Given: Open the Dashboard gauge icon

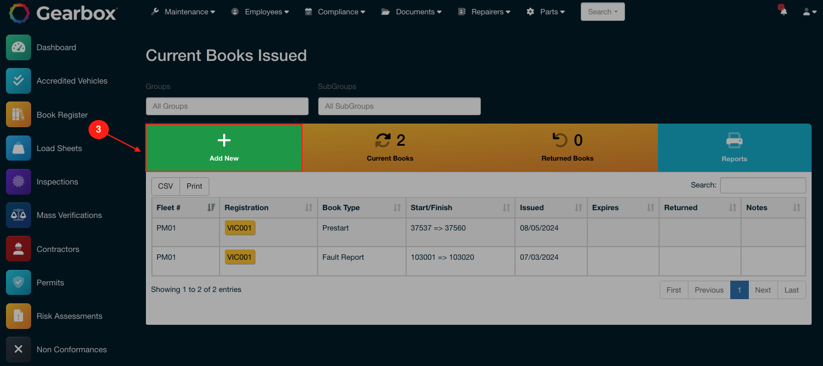Looking at the screenshot, I should (19, 48).
